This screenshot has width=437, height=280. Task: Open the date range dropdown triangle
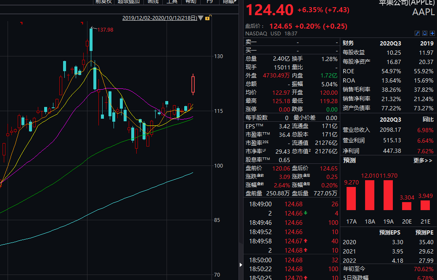pos(201,18)
